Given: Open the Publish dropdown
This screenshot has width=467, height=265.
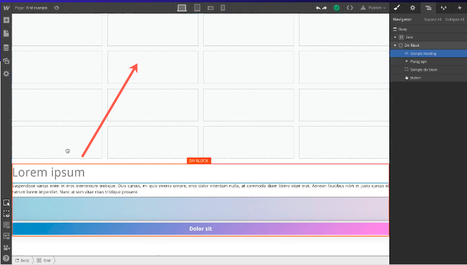Looking at the screenshot, I should tap(374, 8).
